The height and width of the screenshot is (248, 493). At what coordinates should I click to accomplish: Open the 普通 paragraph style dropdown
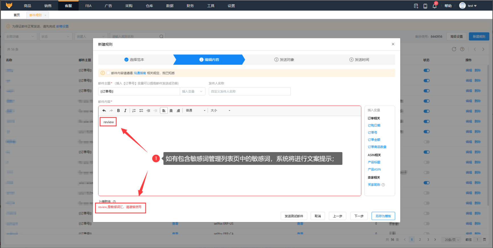(x=195, y=111)
